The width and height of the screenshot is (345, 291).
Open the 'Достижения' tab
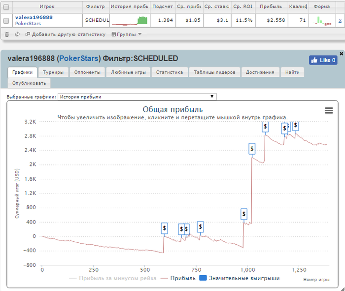tap(260, 72)
